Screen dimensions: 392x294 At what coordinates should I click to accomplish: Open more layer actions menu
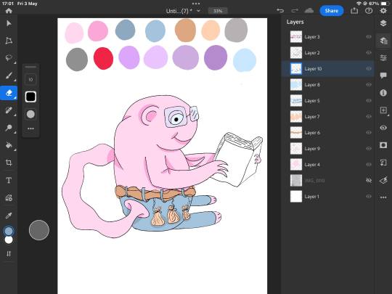383,197
